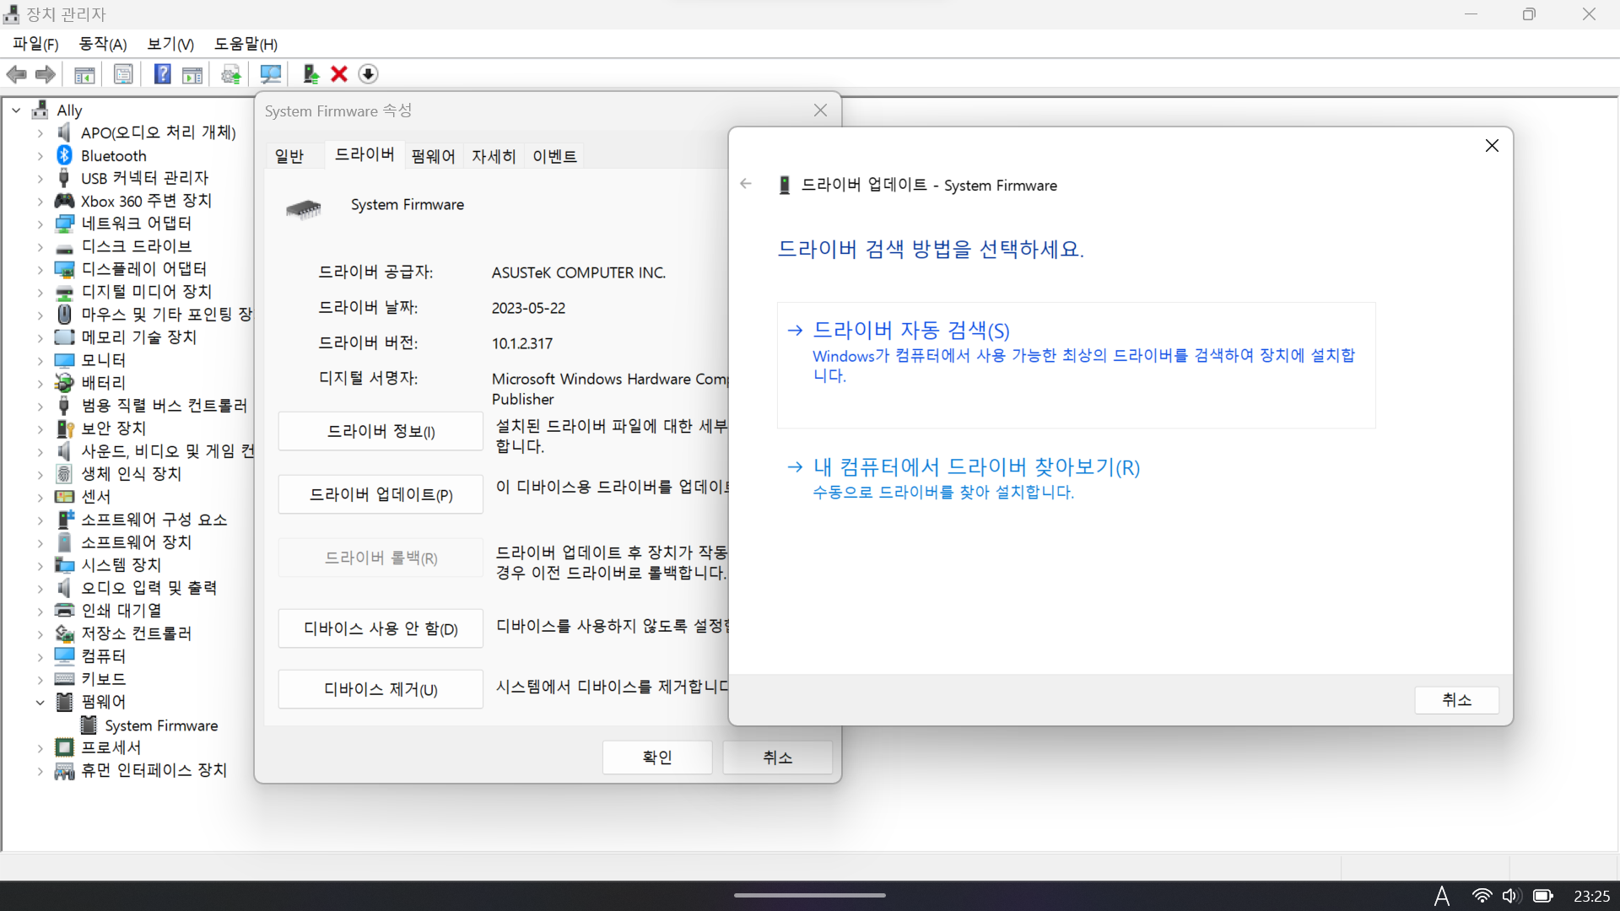Image resolution: width=1620 pixels, height=911 pixels.
Task: Click the back arrow in driver update wizard
Action: click(746, 184)
